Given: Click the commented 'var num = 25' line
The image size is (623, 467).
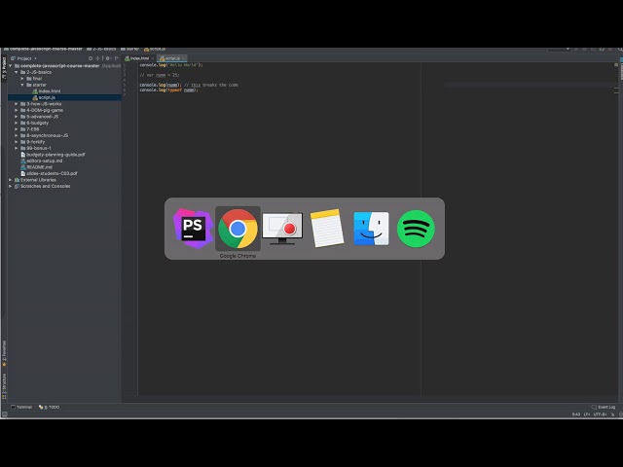Looking at the screenshot, I should click(x=160, y=75).
